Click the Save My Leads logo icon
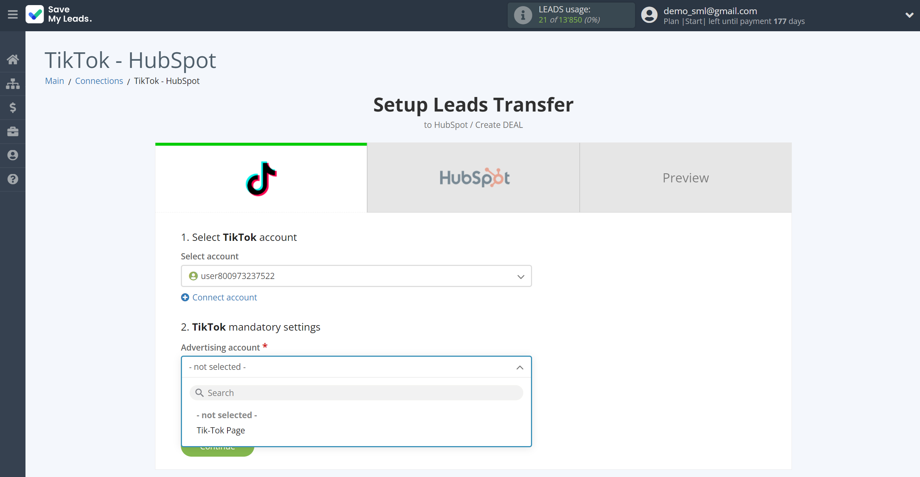This screenshot has height=477, width=920. 34,15
